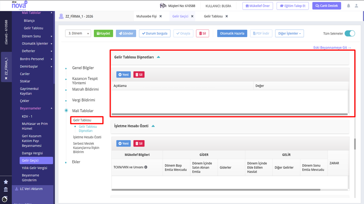Click the horizontal scrollbar under Gelir Tablosu Dipnotları table

(230, 114)
